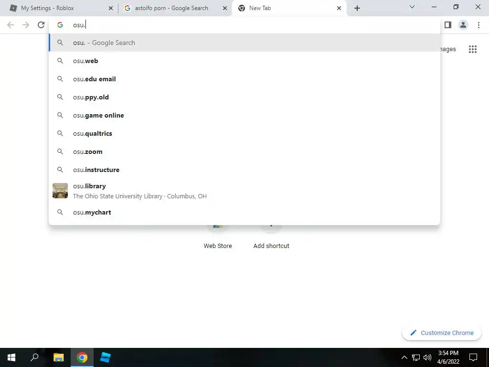
Task: Open the osu.library suggestion
Action: 244,191
